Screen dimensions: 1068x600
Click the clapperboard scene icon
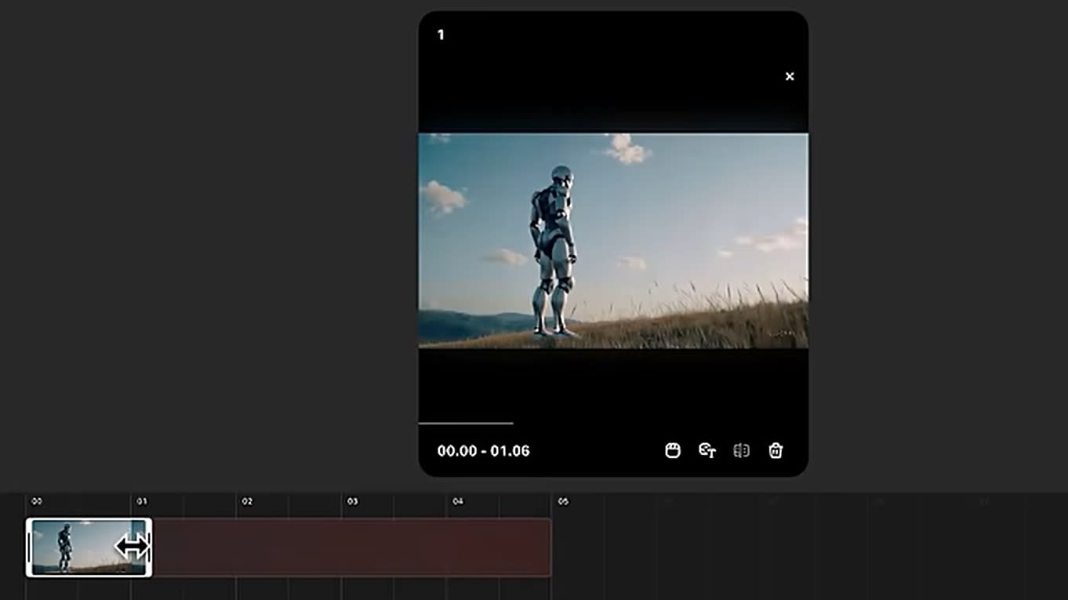coord(672,450)
